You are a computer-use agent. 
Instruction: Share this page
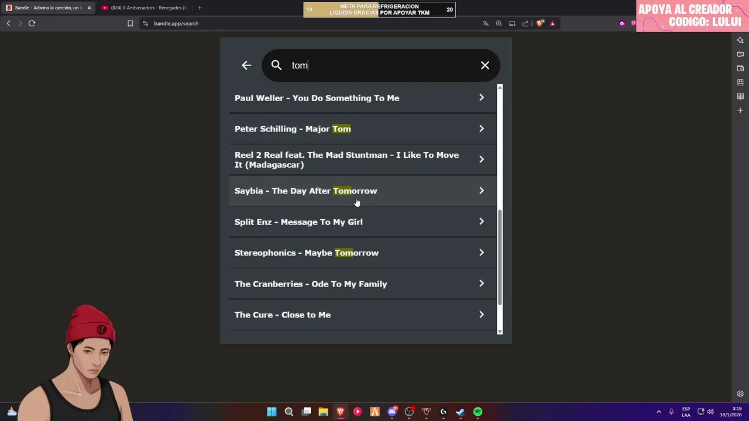tap(525, 23)
